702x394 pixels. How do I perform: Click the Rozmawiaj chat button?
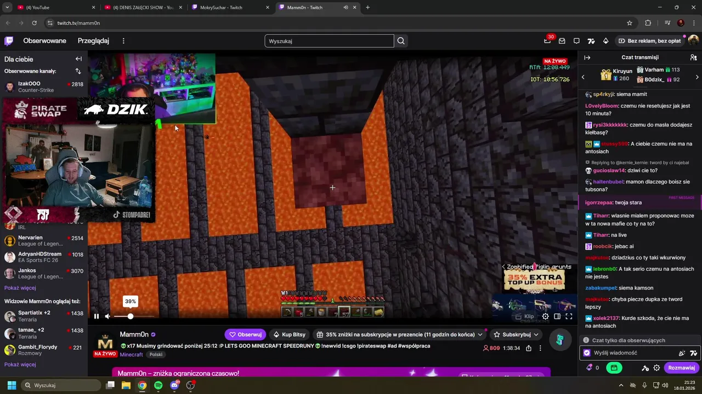tap(681, 368)
